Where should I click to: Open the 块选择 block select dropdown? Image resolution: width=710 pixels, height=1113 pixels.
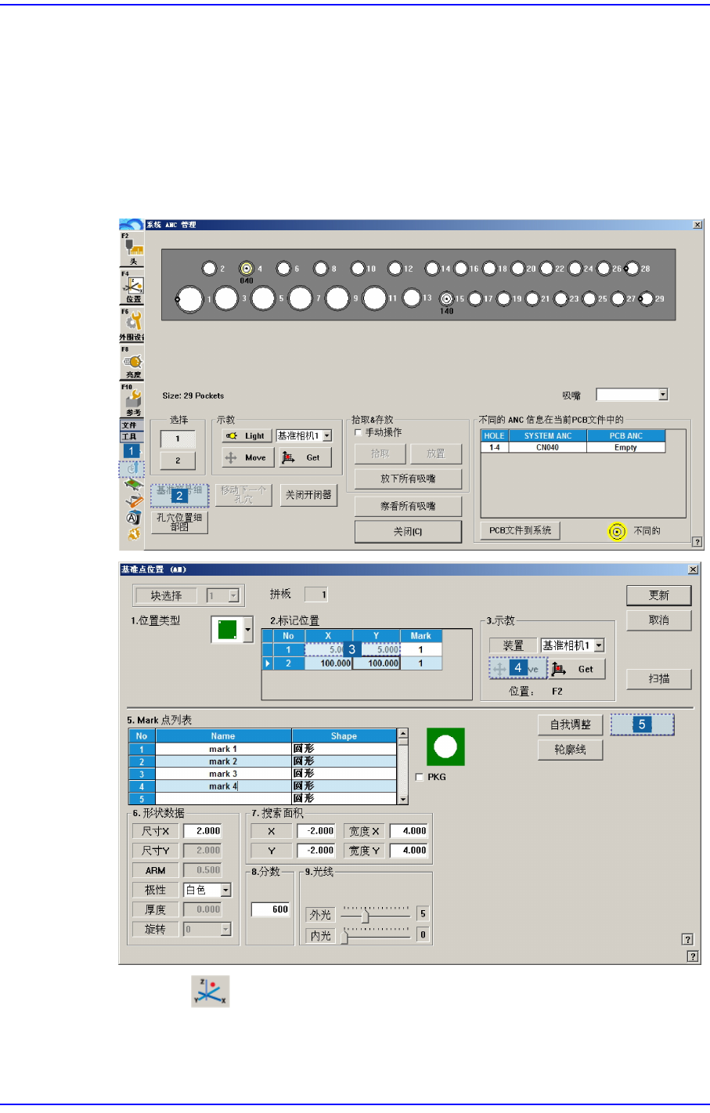click(233, 596)
